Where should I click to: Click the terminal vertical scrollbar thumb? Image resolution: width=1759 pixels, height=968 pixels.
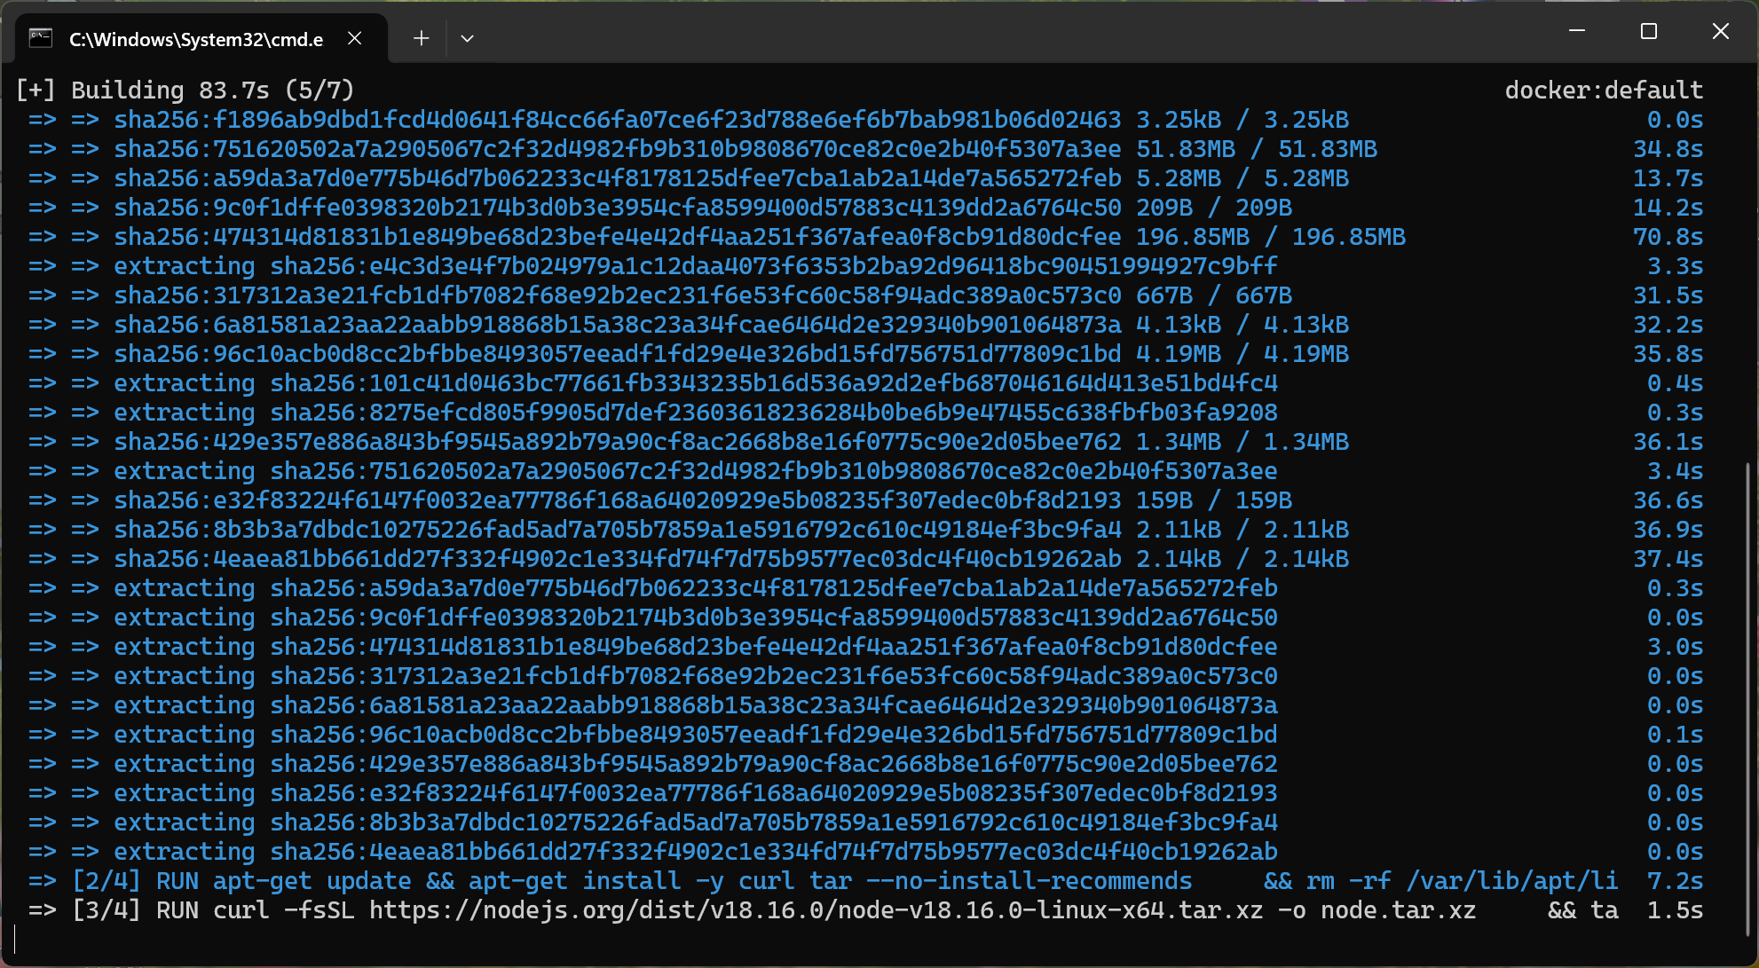(x=1747, y=699)
